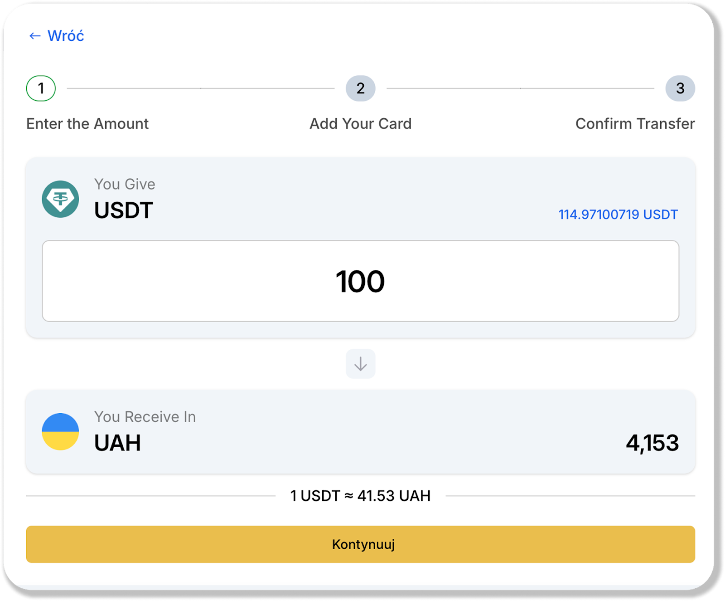The height and width of the screenshot is (601, 725).
Task: Select step 1 circle indicator
Action: click(41, 88)
